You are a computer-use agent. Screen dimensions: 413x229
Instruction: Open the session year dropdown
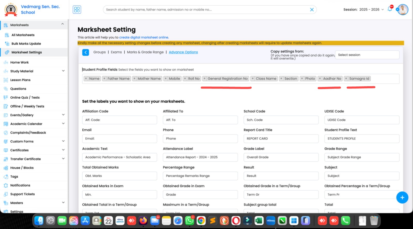pyautogui.click(x=371, y=10)
